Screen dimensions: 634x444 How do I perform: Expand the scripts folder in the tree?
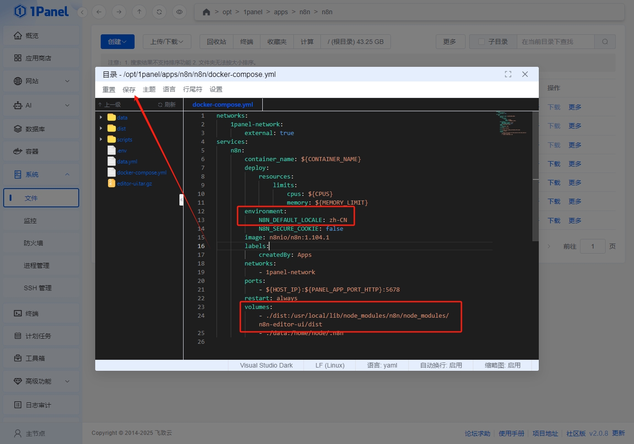coord(101,139)
